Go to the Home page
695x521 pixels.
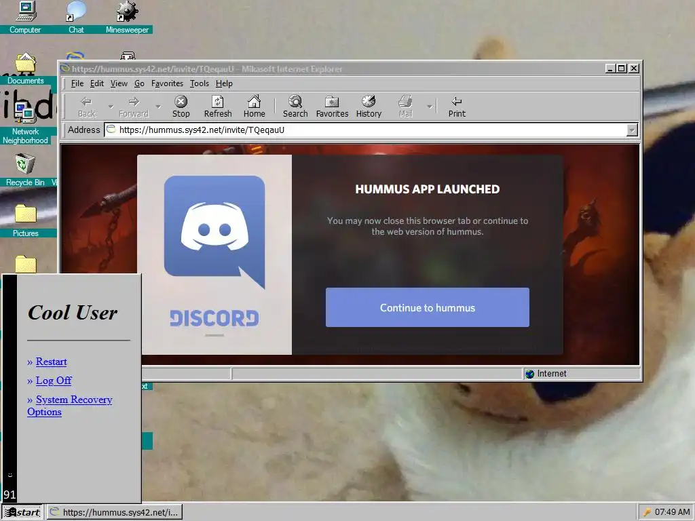254,107
